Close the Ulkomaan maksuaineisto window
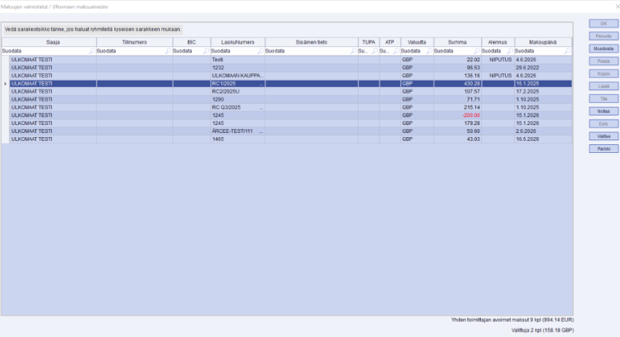Image resolution: width=620 pixels, height=337 pixels. [x=618, y=6]
